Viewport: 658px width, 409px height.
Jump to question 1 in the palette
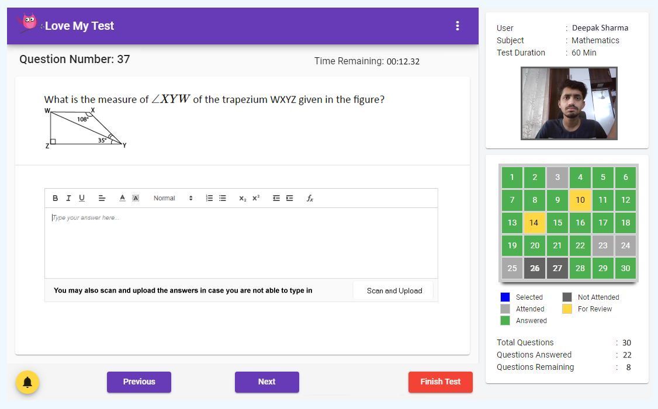point(512,177)
